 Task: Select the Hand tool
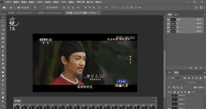point(3,97)
